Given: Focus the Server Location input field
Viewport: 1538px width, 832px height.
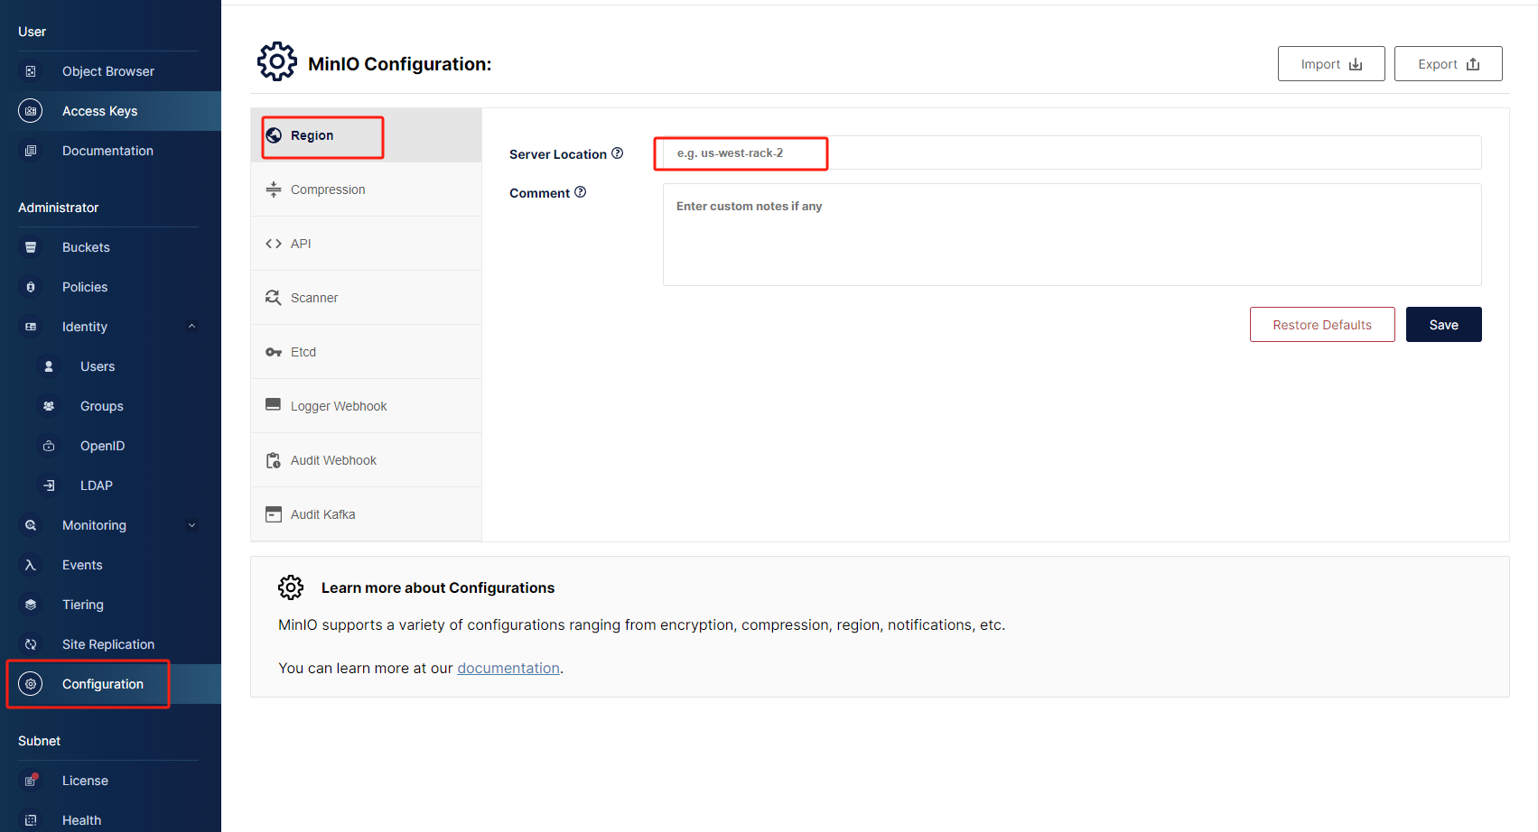Looking at the screenshot, I should pos(1072,153).
